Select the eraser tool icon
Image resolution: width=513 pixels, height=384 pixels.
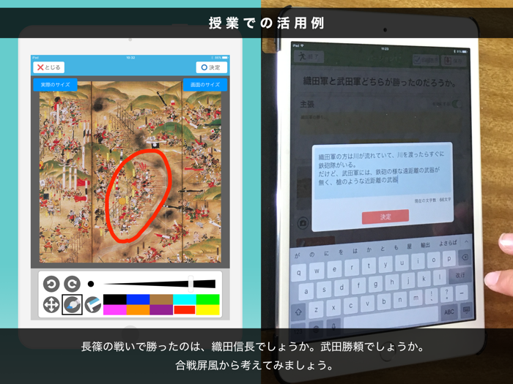coord(93,304)
